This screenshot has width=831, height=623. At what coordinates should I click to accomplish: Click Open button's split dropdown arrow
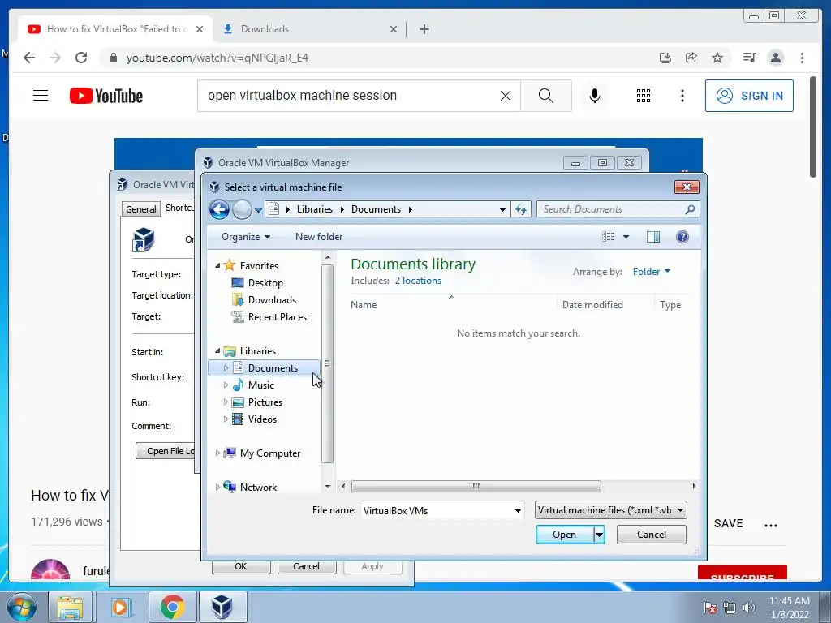tap(599, 535)
